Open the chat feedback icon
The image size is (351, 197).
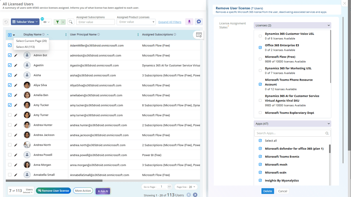pos(199,22)
